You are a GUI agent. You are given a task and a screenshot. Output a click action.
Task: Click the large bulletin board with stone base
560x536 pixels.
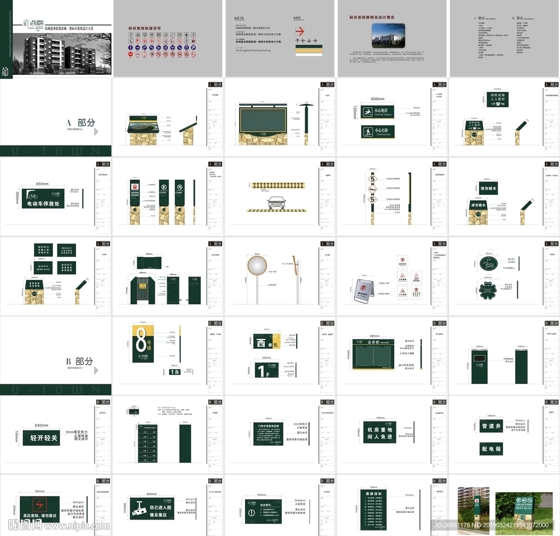coord(263,124)
